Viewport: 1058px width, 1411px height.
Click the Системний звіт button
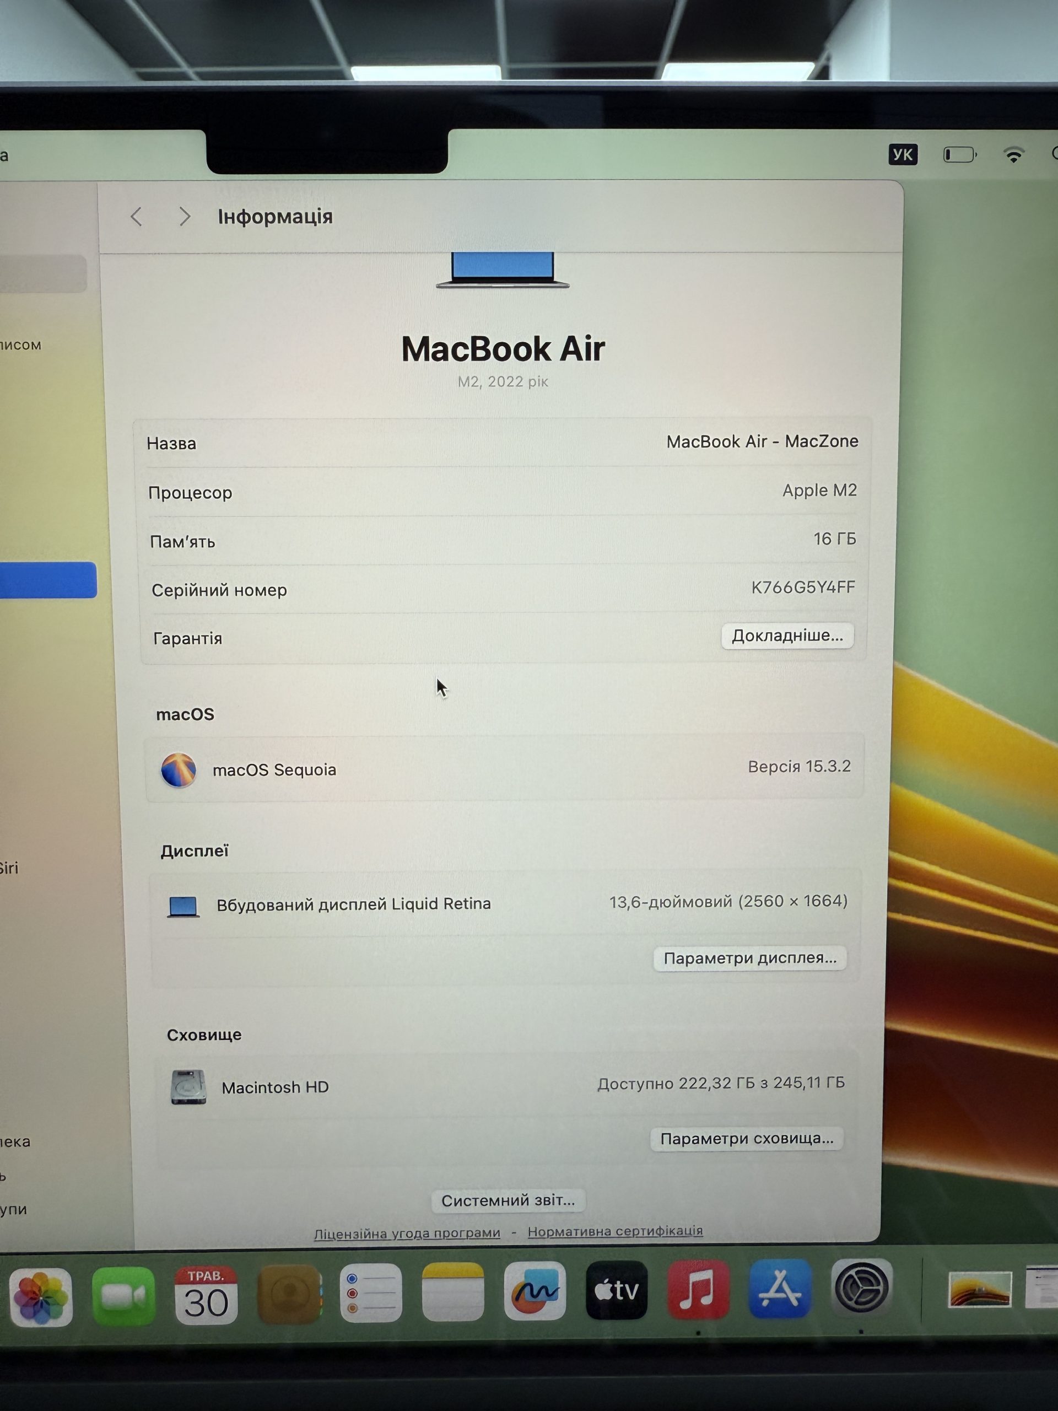pyautogui.click(x=508, y=1200)
